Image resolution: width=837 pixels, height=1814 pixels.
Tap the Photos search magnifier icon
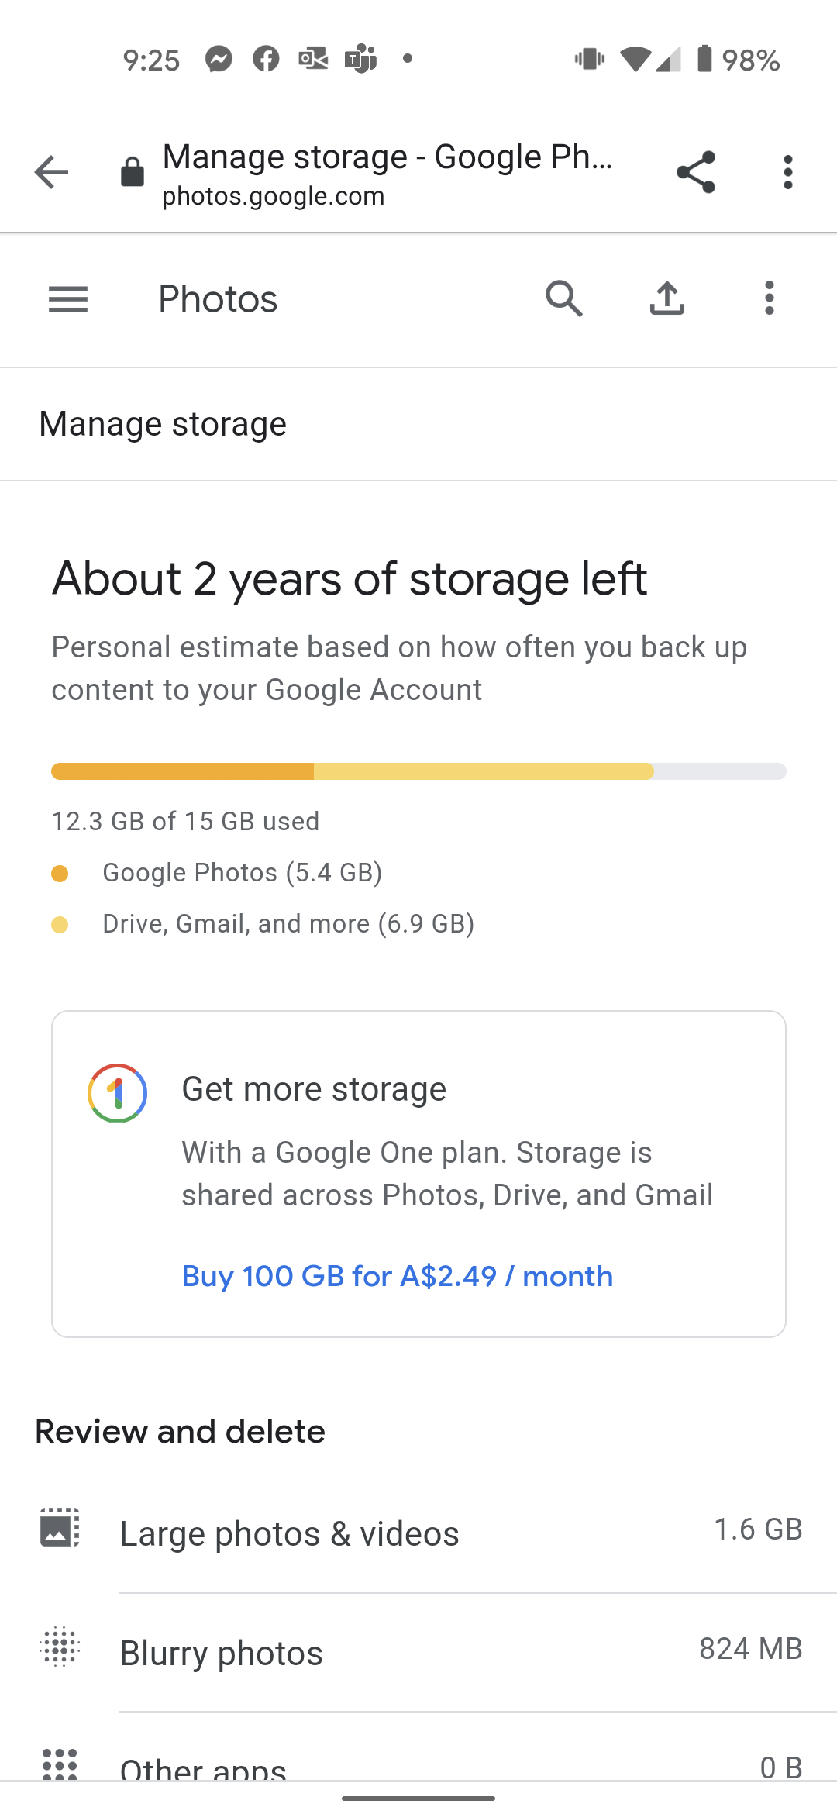pos(563,299)
